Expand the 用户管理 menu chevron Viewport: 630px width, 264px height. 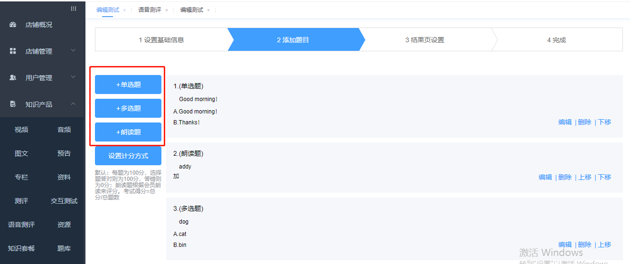point(73,77)
